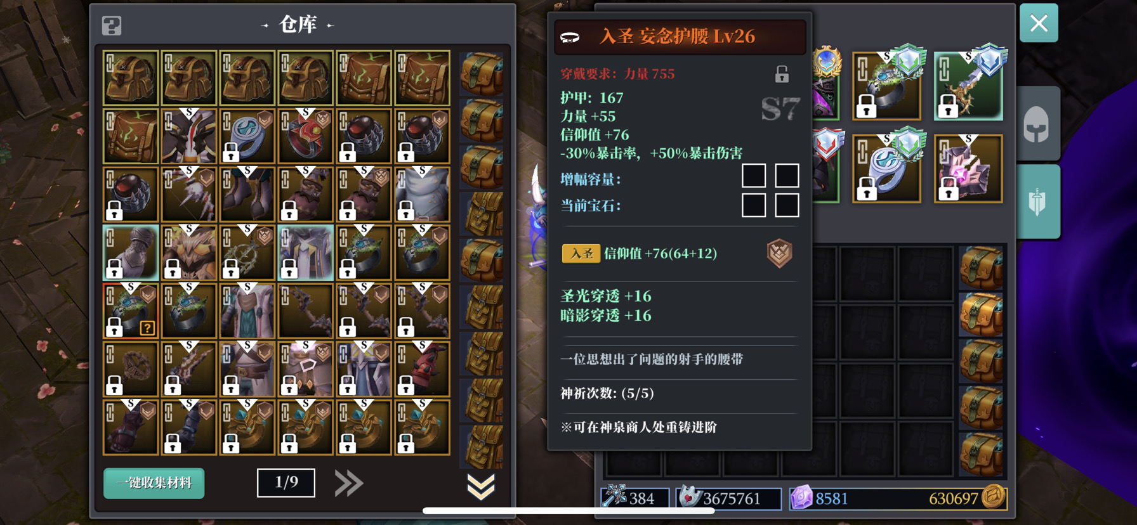Select the first empty 增幅容量 slot
Viewport: 1137px width, 525px height.
pyautogui.click(x=754, y=176)
